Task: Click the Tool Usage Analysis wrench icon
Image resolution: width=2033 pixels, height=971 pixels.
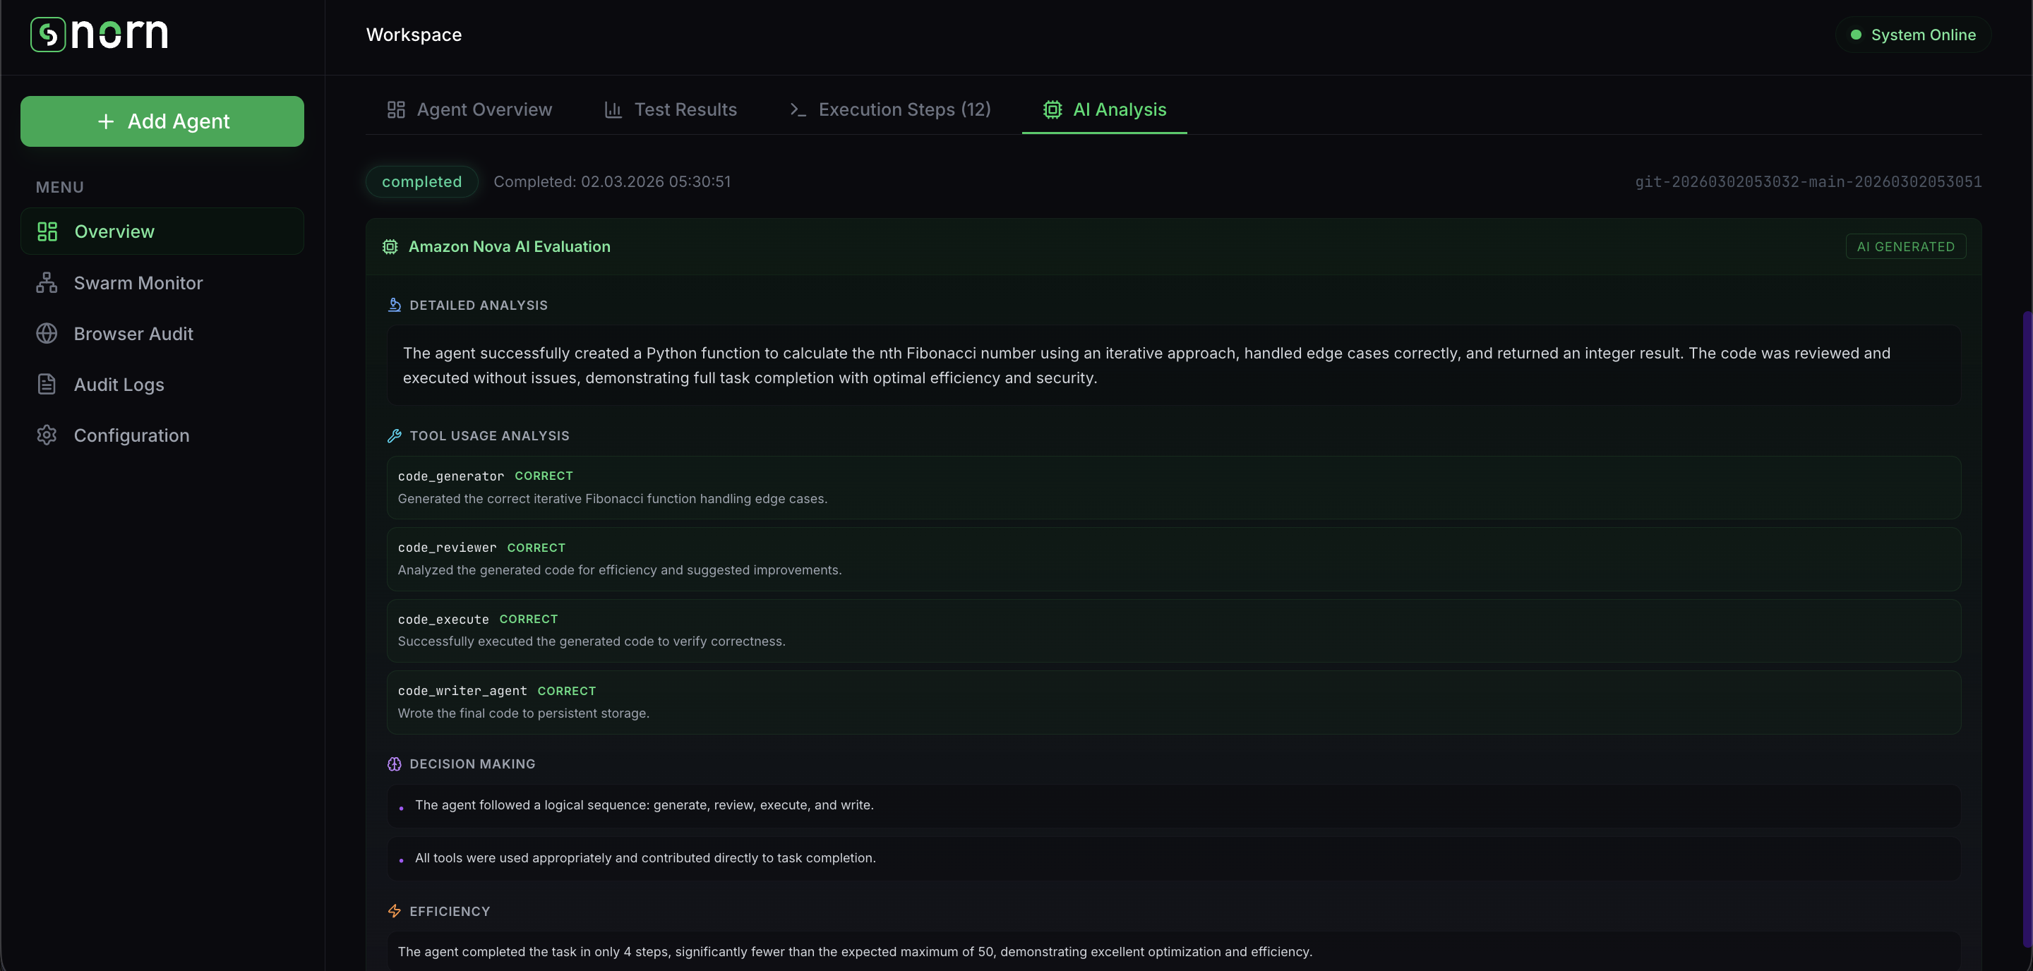Action: (395, 436)
